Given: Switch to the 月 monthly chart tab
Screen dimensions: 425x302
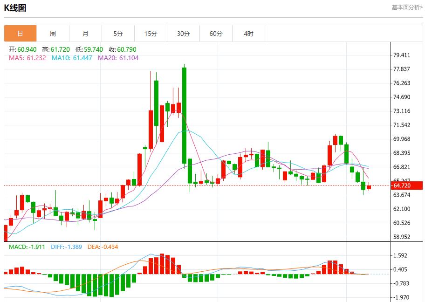Looking at the screenshot, I should point(85,33).
